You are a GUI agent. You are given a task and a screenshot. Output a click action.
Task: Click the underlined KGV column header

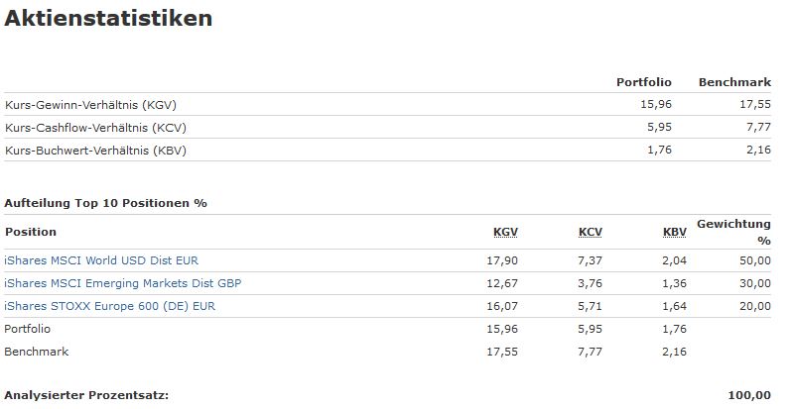[505, 232]
